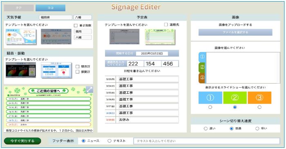Set scene switch speed to 普通
Viewport: 286px width, 149px height.
pyautogui.click(x=232, y=129)
